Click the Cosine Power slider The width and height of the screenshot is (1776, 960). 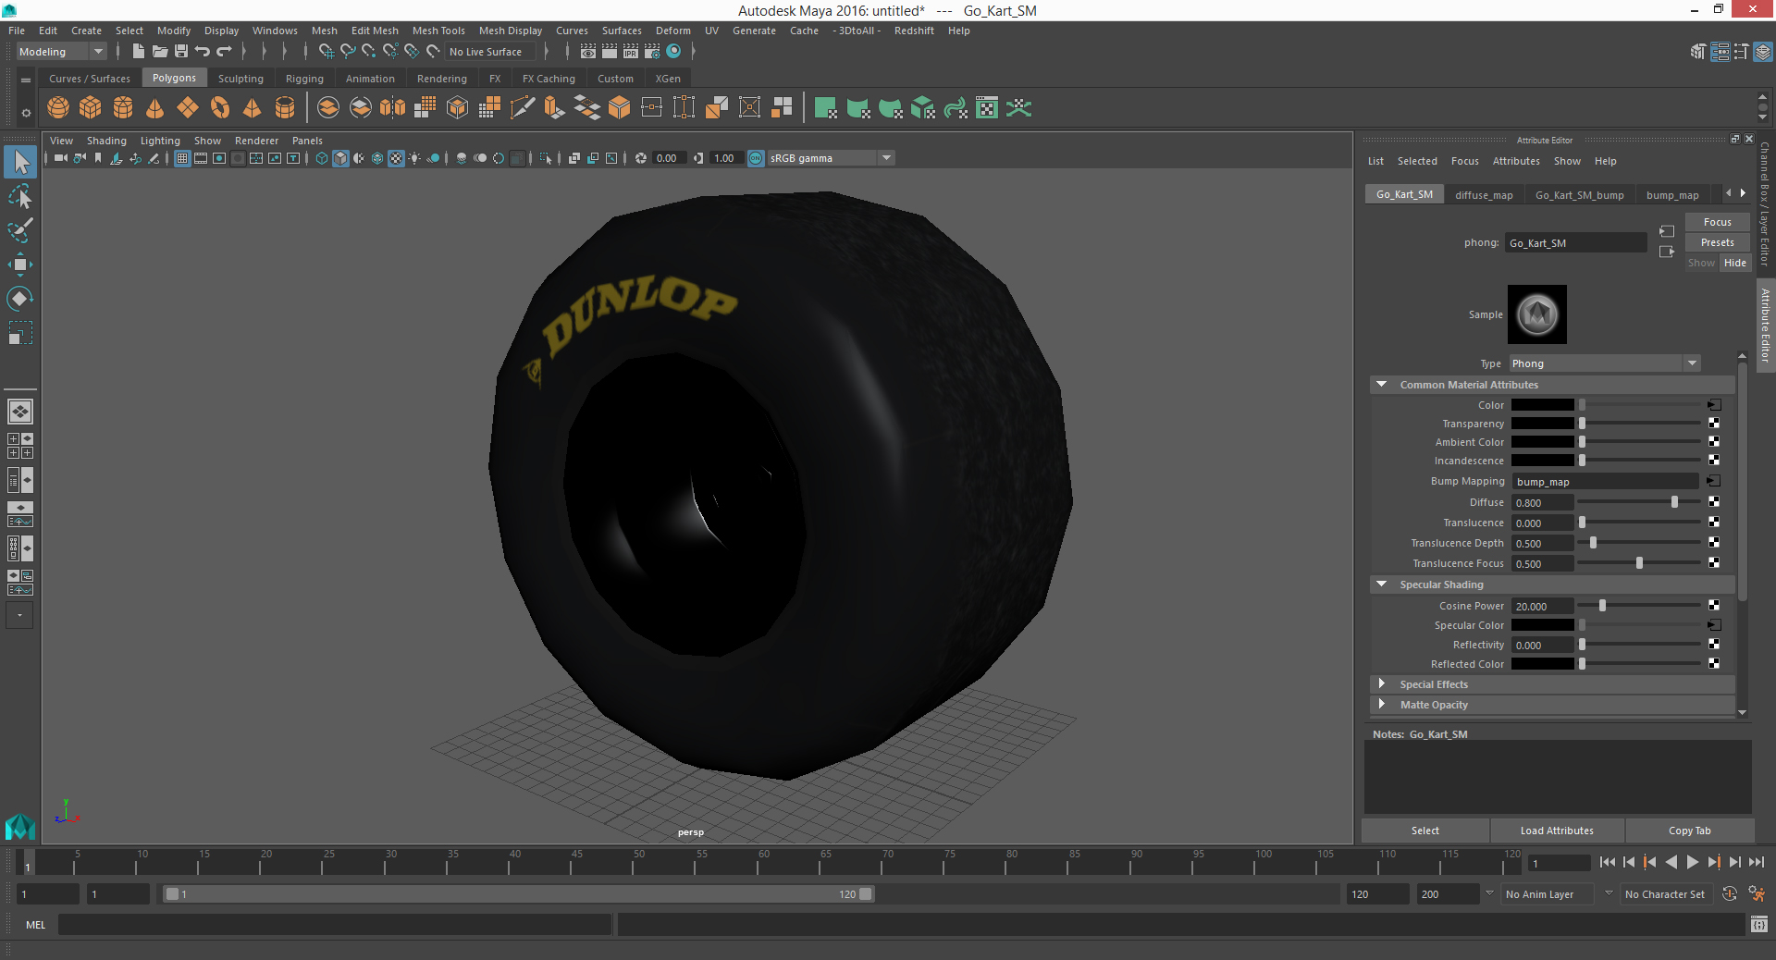pos(1640,606)
